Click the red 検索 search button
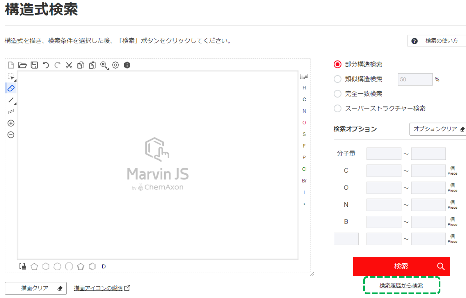 pyautogui.click(x=401, y=266)
